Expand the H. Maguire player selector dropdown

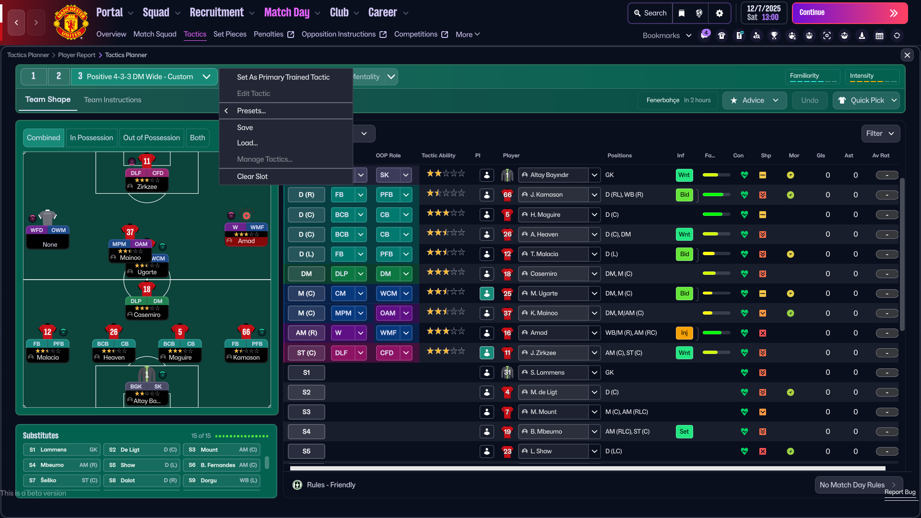[594, 215]
